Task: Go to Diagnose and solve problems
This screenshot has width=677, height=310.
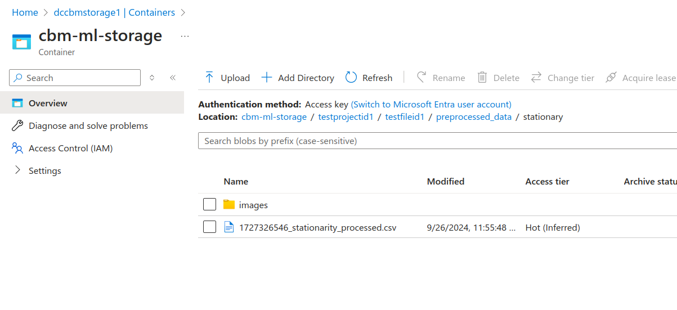Action: click(x=88, y=126)
